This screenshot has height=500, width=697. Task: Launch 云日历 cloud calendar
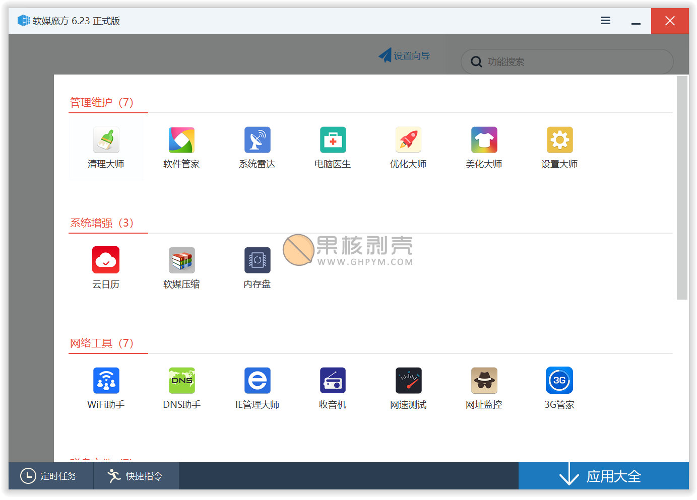pyautogui.click(x=106, y=269)
